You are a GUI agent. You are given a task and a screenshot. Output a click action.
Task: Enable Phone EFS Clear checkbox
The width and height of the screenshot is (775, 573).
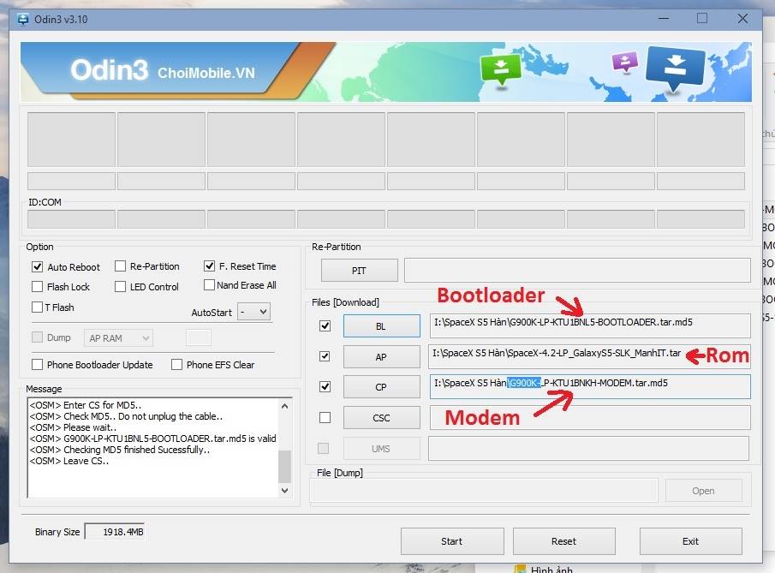[176, 364]
